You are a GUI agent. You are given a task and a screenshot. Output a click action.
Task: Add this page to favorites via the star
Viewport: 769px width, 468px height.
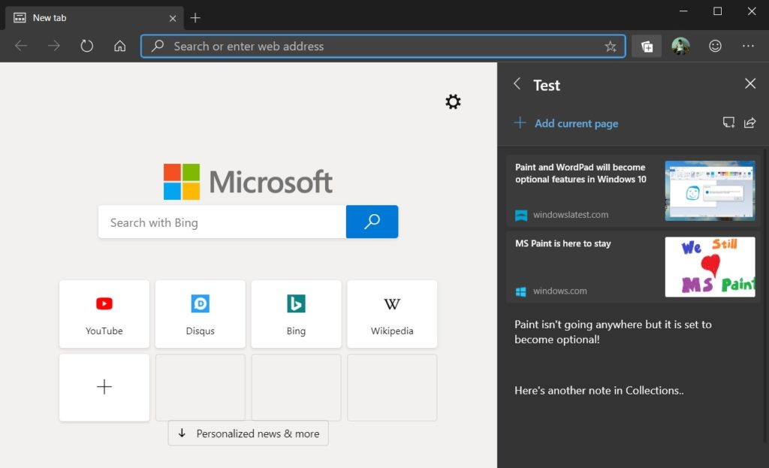click(x=611, y=46)
